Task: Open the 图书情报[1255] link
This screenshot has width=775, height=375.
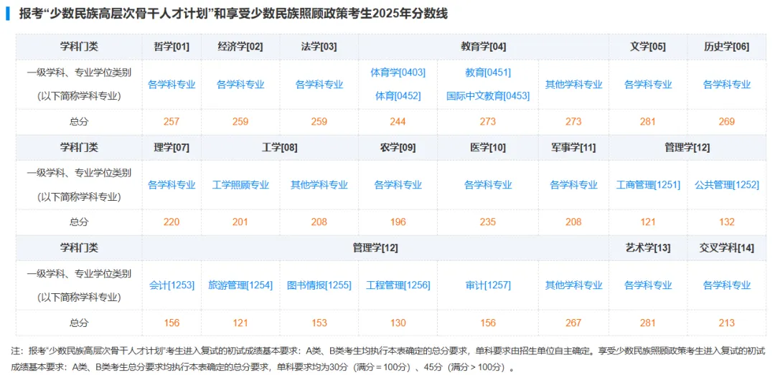Action: [319, 285]
